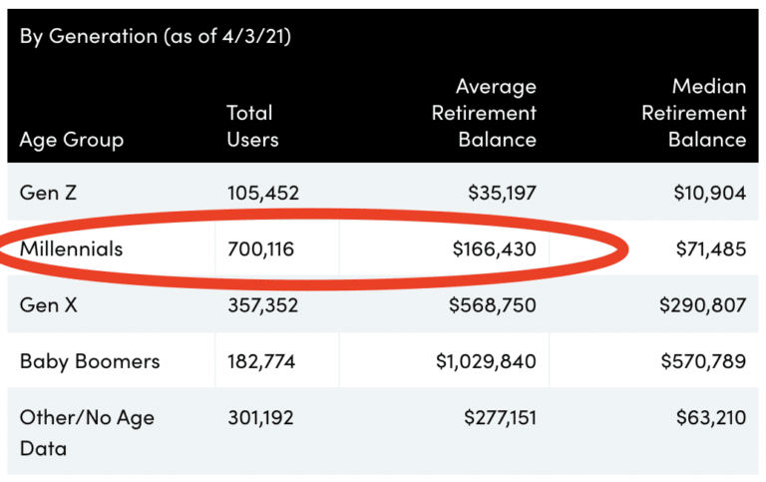766x482 pixels.
Task: Click the Average Retirement Balance header
Action: pyautogui.click(x=484, y=113)
